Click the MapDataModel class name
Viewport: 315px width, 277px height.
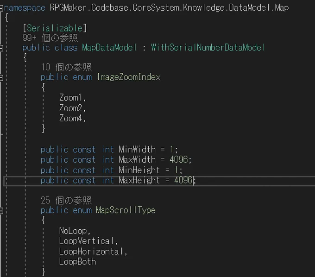click(109, 48)
